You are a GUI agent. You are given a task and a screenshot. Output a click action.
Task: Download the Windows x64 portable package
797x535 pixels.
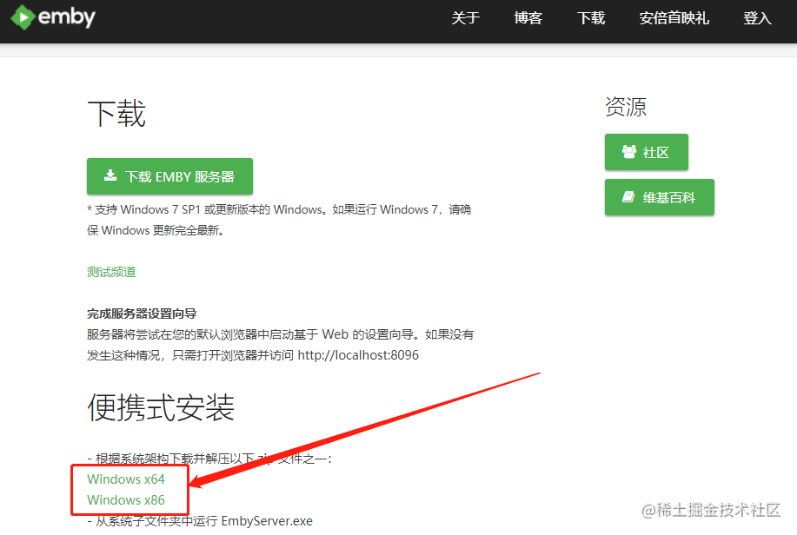126,479
